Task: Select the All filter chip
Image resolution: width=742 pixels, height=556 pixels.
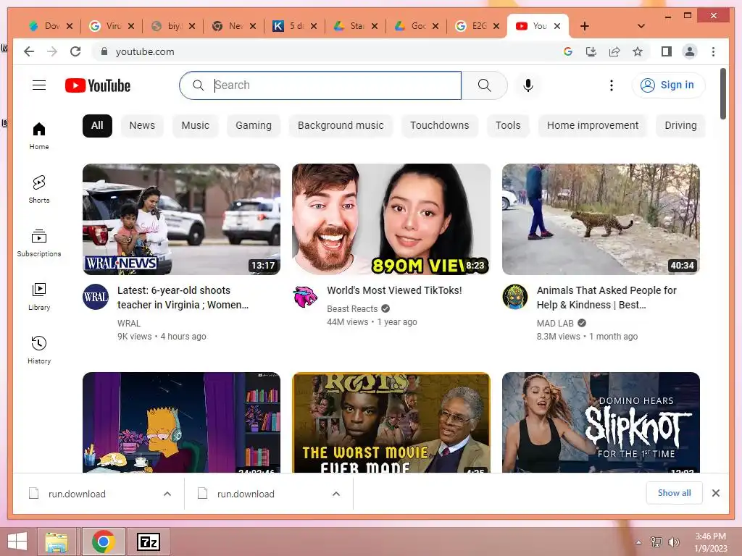Action: (x=97, y=126)
